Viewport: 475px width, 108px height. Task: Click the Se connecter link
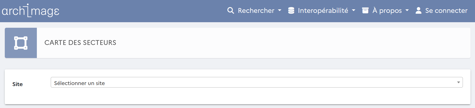[x=446, y=11]
